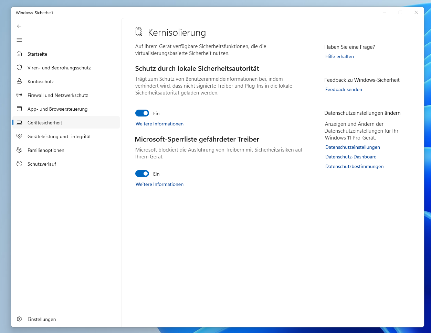Select Viren- und Bedrohungsschutz
The height and width of the screenshot is (333, 431).
coord(66,68)
